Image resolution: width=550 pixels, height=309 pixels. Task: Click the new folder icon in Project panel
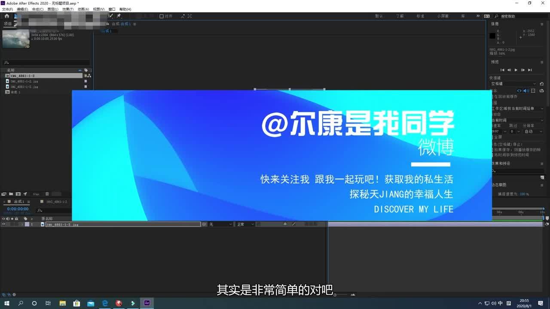(11, 194)
